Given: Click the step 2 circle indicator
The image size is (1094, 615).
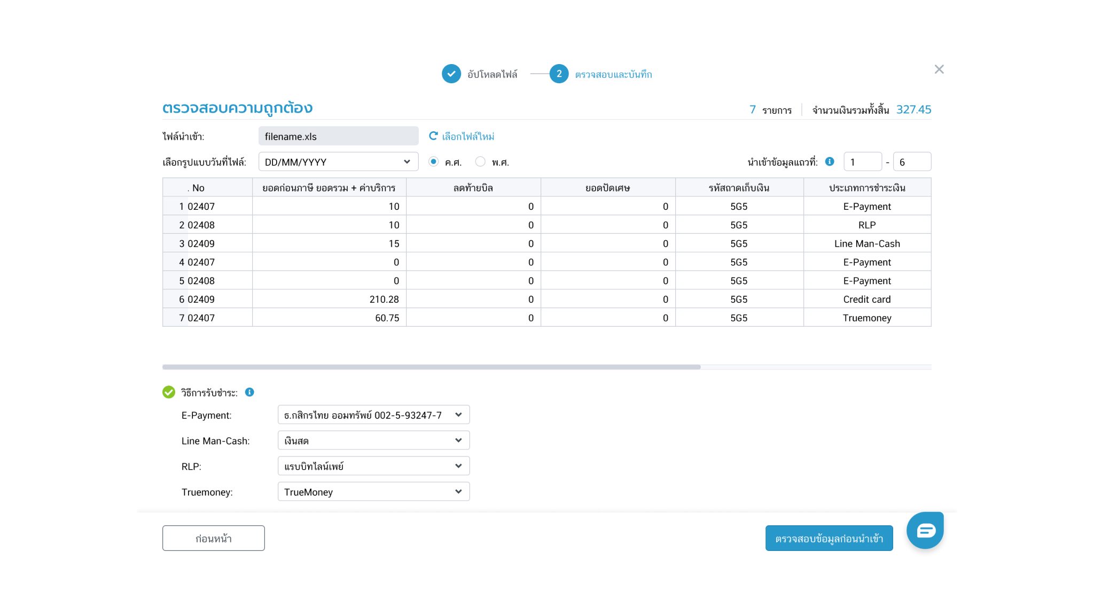Looking at the screenshot, I should [x=559, y=74].
